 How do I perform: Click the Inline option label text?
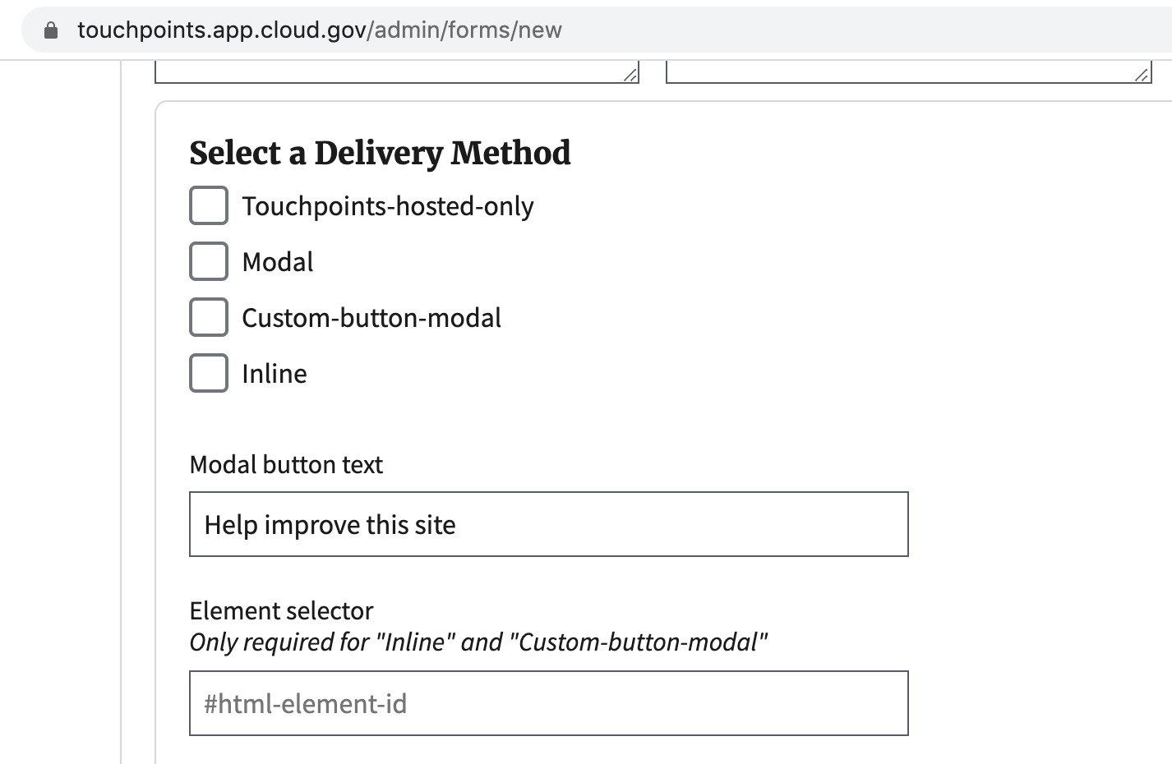(x=275, y=374)
